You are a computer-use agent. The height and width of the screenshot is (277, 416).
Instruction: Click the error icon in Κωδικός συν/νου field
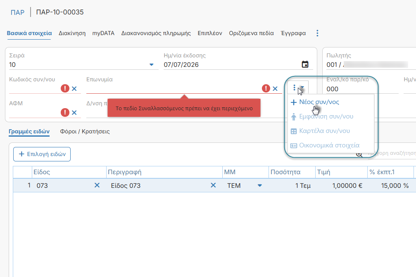[x=65, y=88]
